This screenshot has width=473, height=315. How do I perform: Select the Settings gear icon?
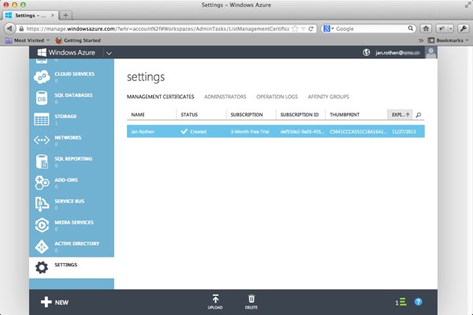(42, 268)
